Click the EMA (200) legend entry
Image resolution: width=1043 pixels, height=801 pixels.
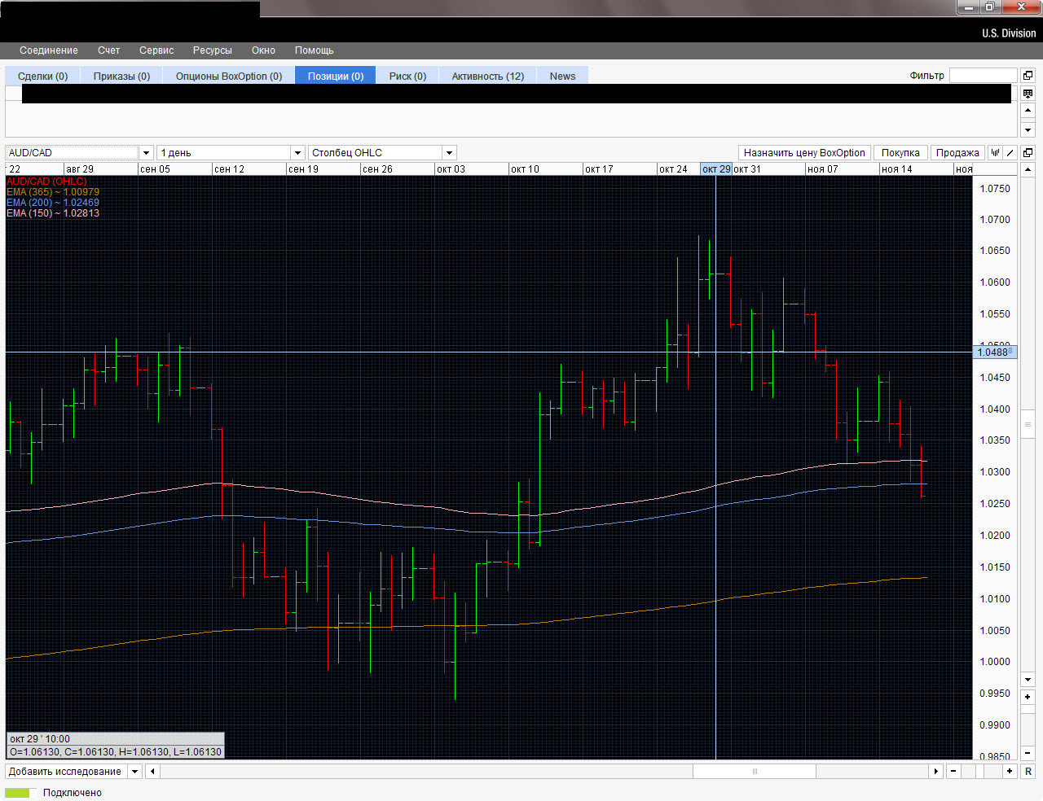pos(53,203)
